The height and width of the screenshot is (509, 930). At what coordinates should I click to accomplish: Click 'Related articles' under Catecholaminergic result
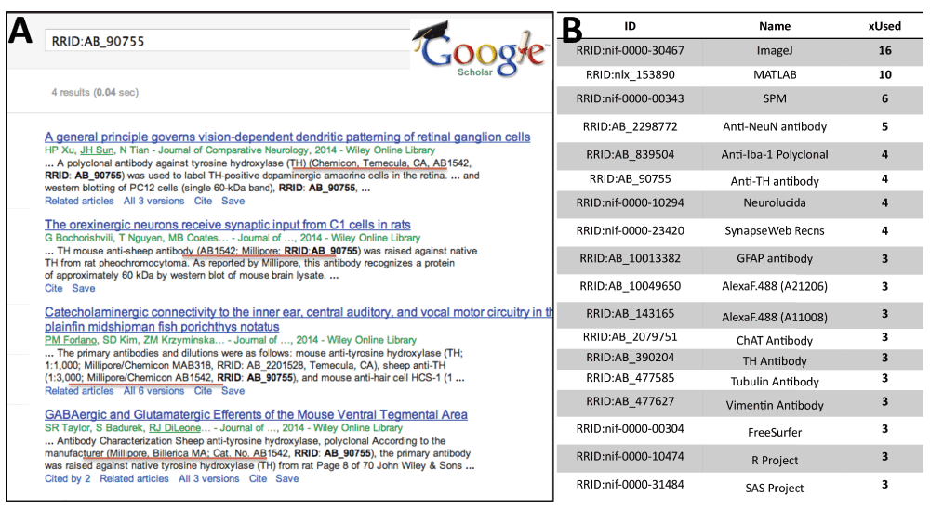click(x=79, y=391)
